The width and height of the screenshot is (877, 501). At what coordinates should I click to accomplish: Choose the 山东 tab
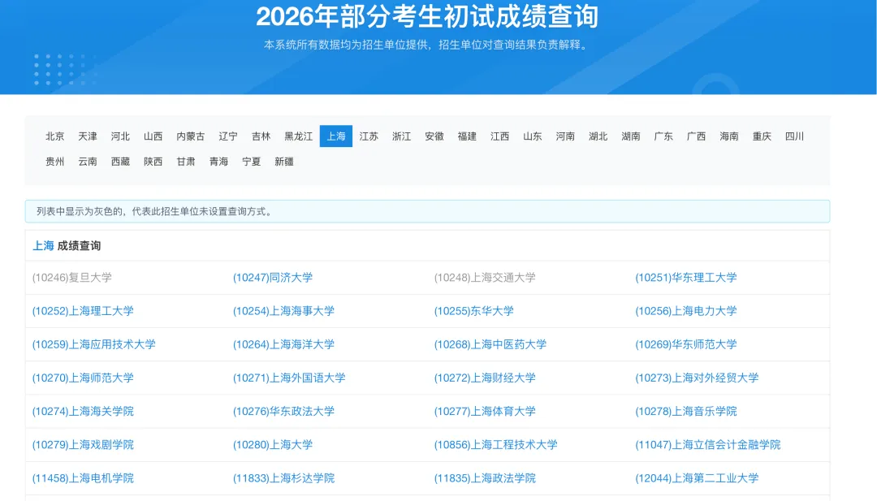[x=533, y=136]
